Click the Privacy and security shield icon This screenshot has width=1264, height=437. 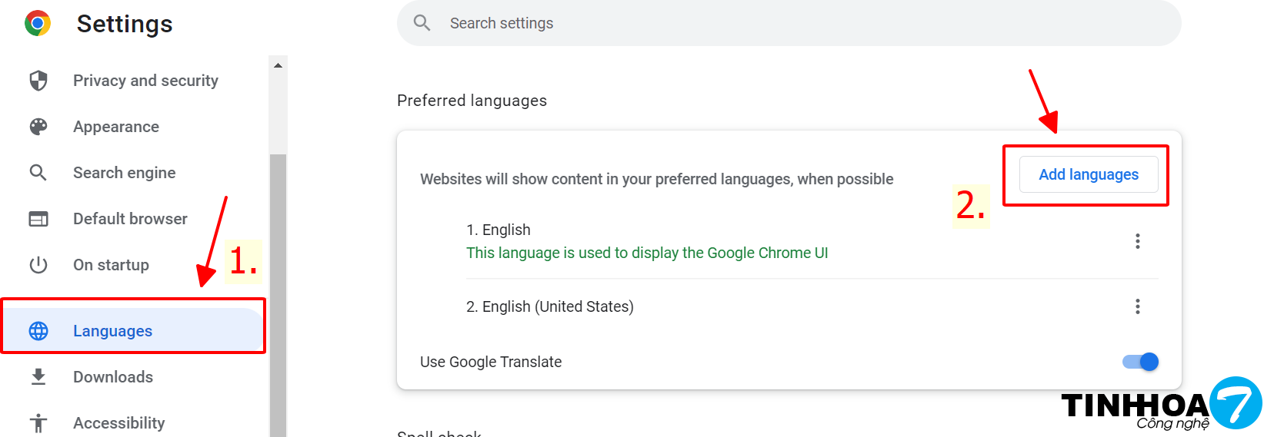[38, 81]
